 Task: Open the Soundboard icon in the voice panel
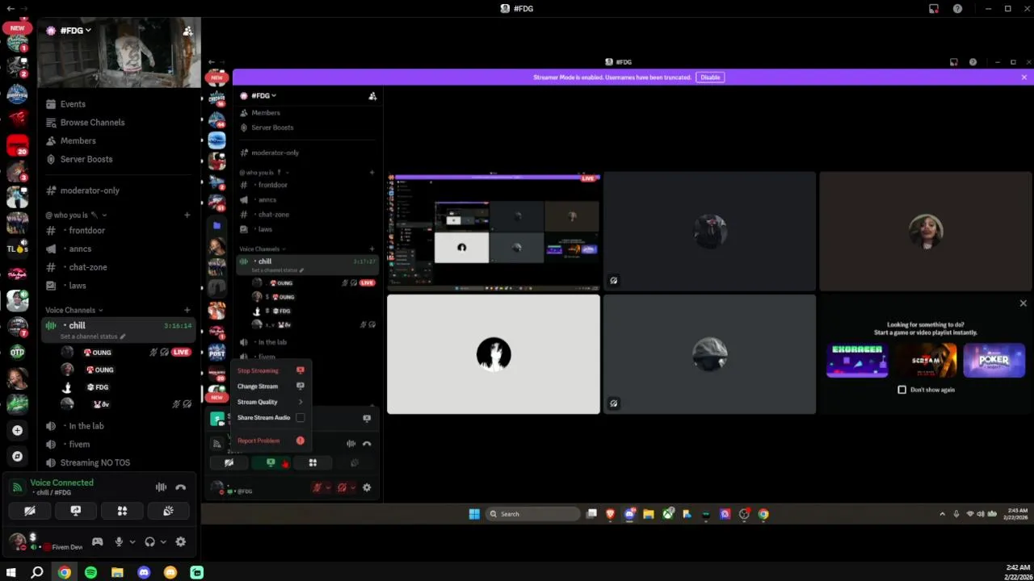coord(168,511)
